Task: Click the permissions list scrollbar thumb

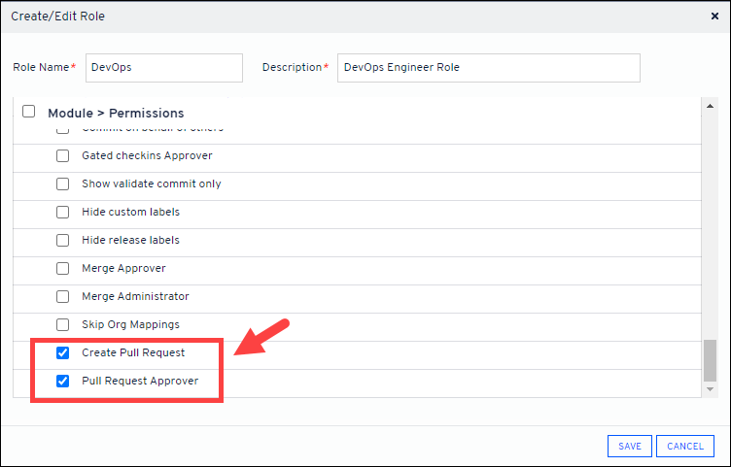Action: (x=710, y=360)
